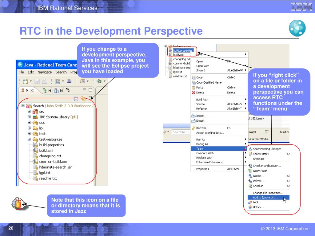Screen dimensions: 315x236
Task: Select hibernate-search.jar in the left tree
Action: [55, 167]
